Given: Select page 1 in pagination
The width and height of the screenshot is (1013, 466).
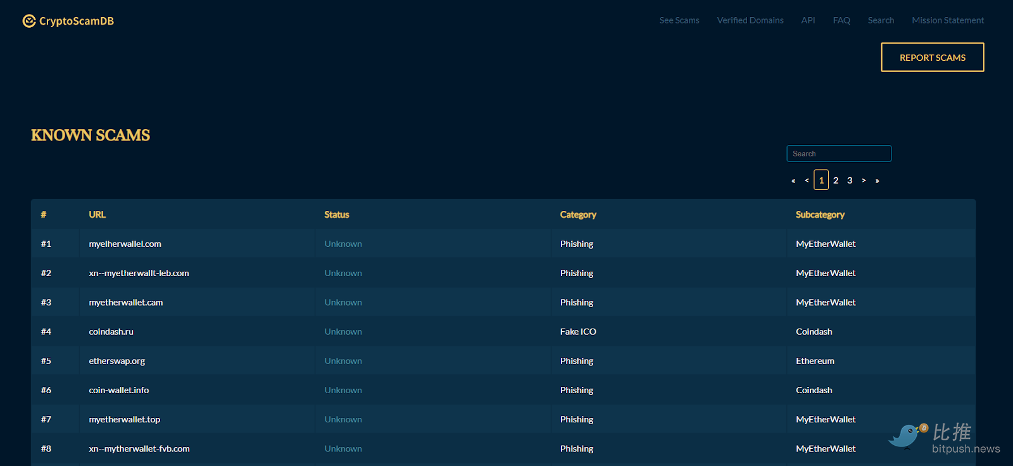Looking at the screenshot, I should pos(821,180).
